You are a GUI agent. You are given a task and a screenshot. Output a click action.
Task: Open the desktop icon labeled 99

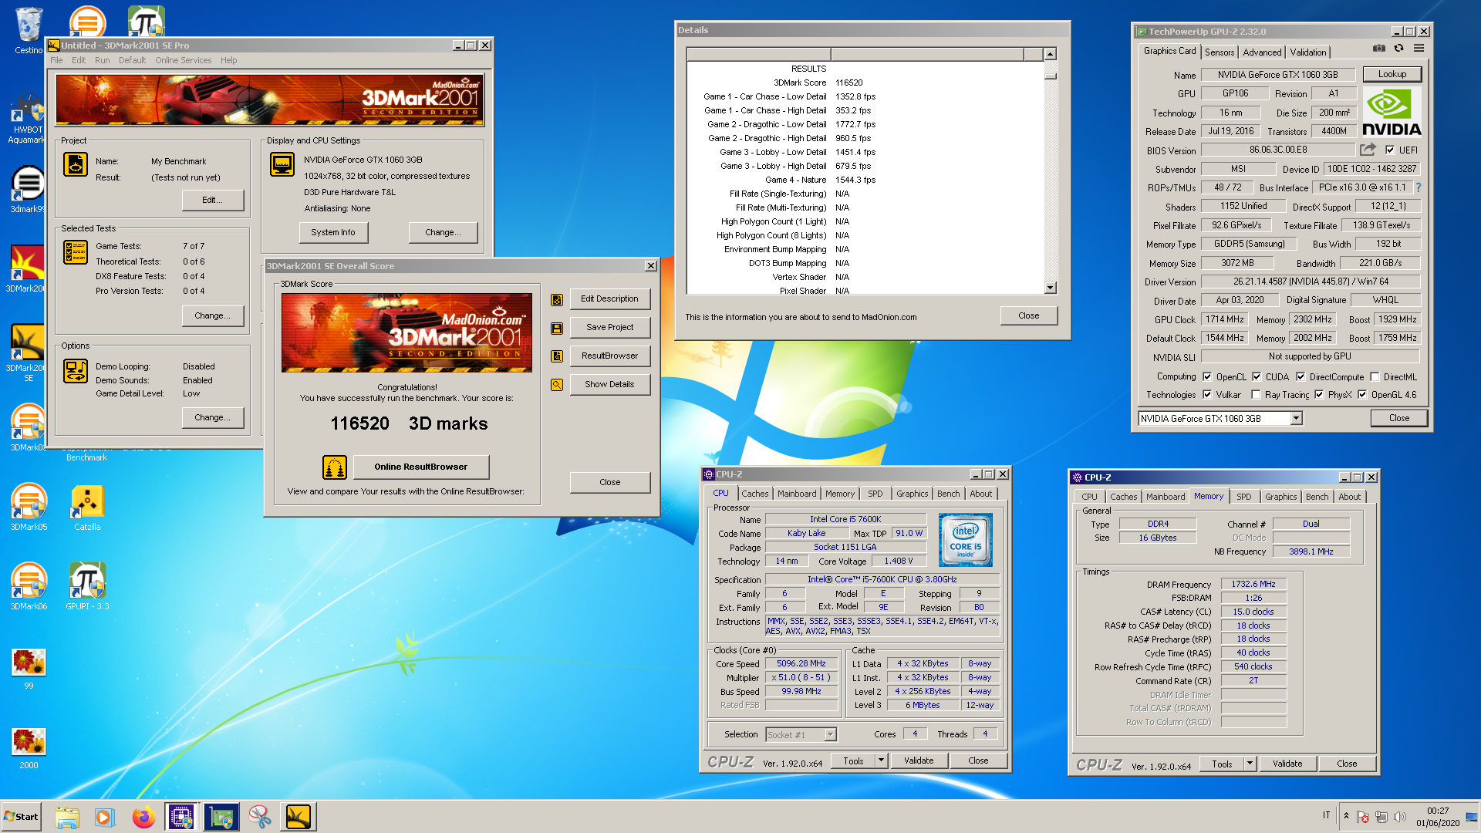pyautogui.click(x=29, y=668)
